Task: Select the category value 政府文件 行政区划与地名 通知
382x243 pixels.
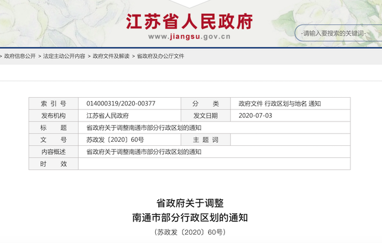Action: pos(279,104)
